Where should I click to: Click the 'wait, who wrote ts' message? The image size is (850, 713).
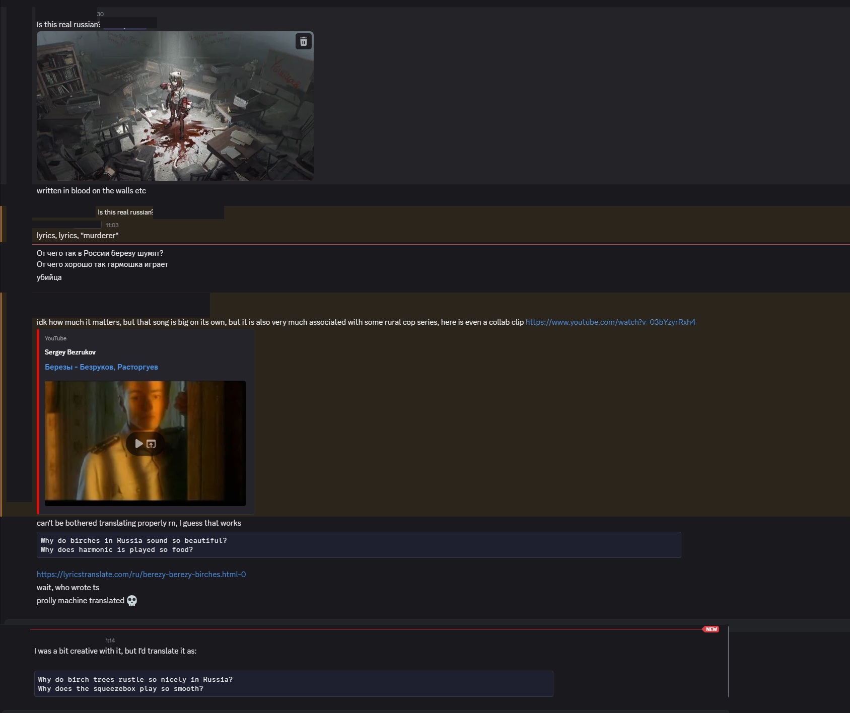click(x=68, y=588)
